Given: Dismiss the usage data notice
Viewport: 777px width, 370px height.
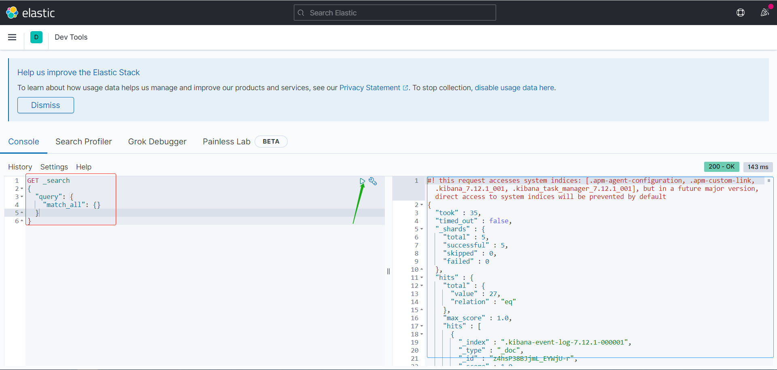Looking at the screenshot, I should (x=46, y=105).
